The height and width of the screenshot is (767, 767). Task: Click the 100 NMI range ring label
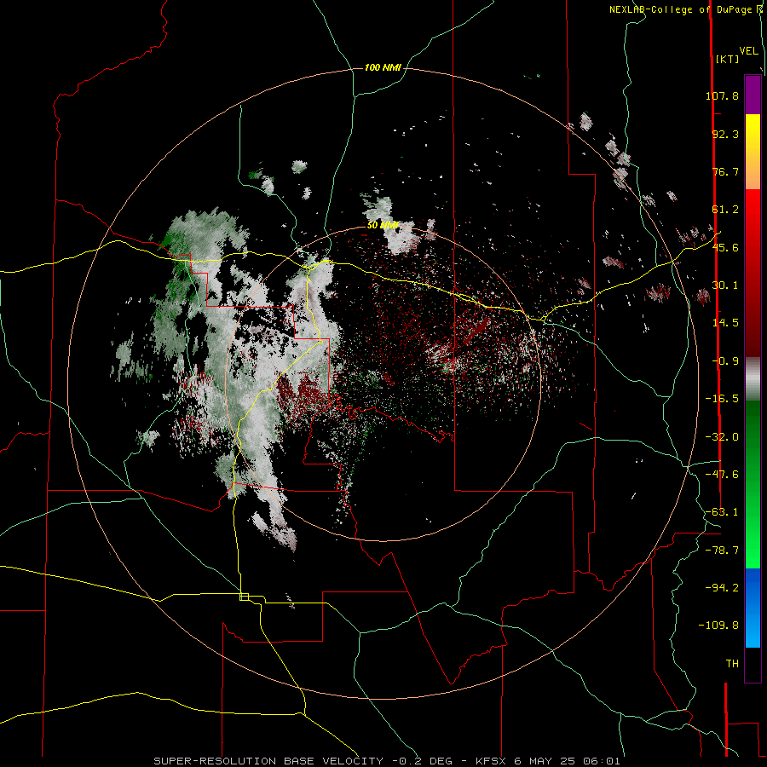383,67
